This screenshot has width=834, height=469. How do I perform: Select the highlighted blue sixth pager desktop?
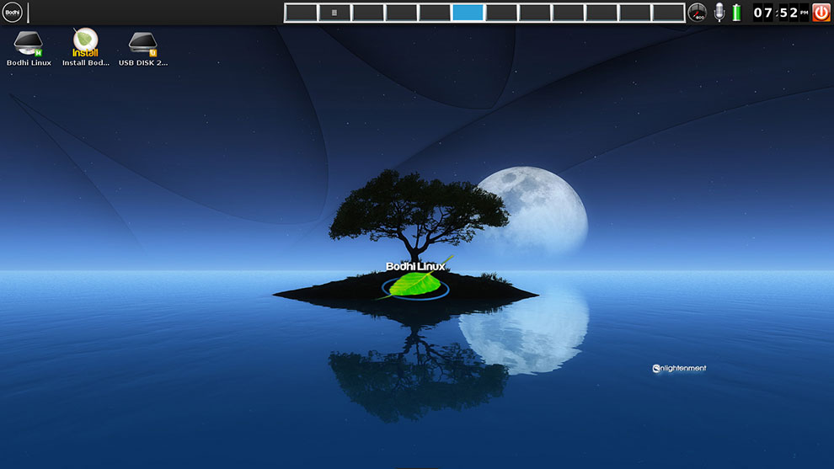coord(468,13)
